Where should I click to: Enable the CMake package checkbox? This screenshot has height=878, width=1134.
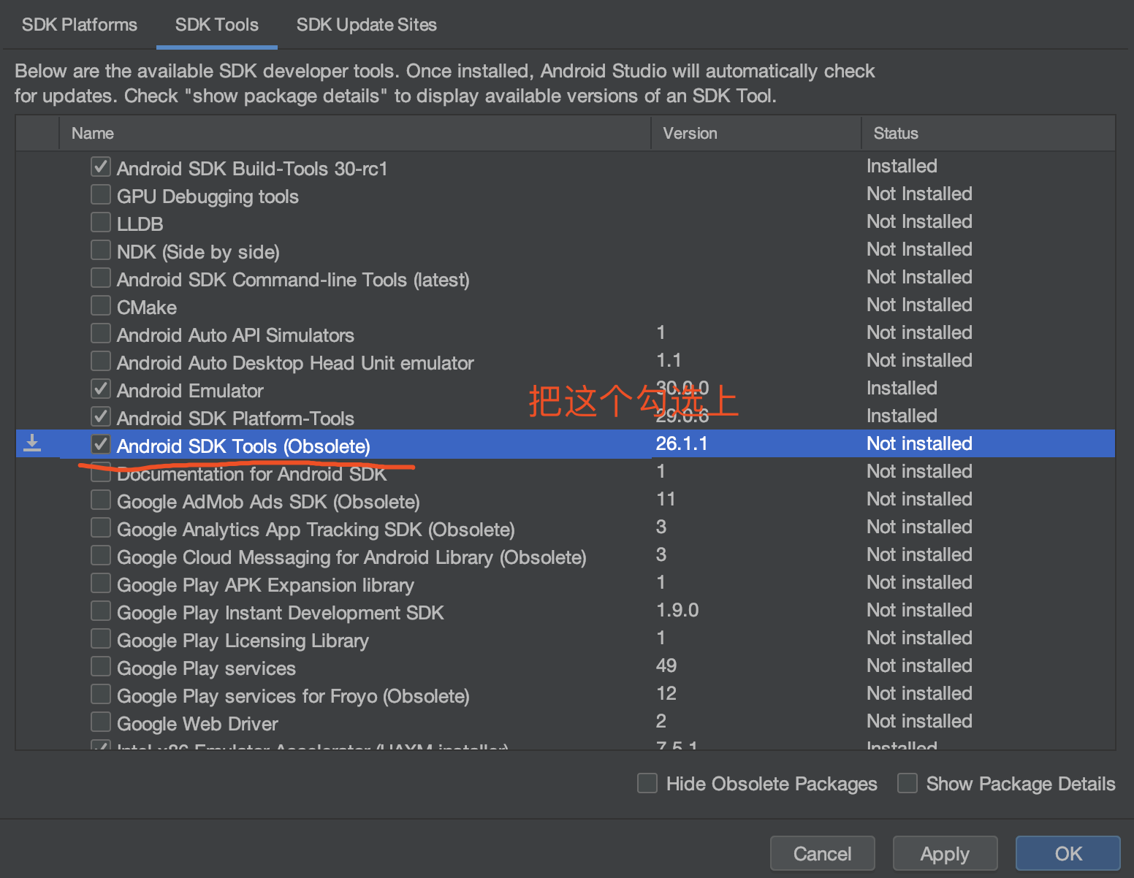tap(100, 305)
